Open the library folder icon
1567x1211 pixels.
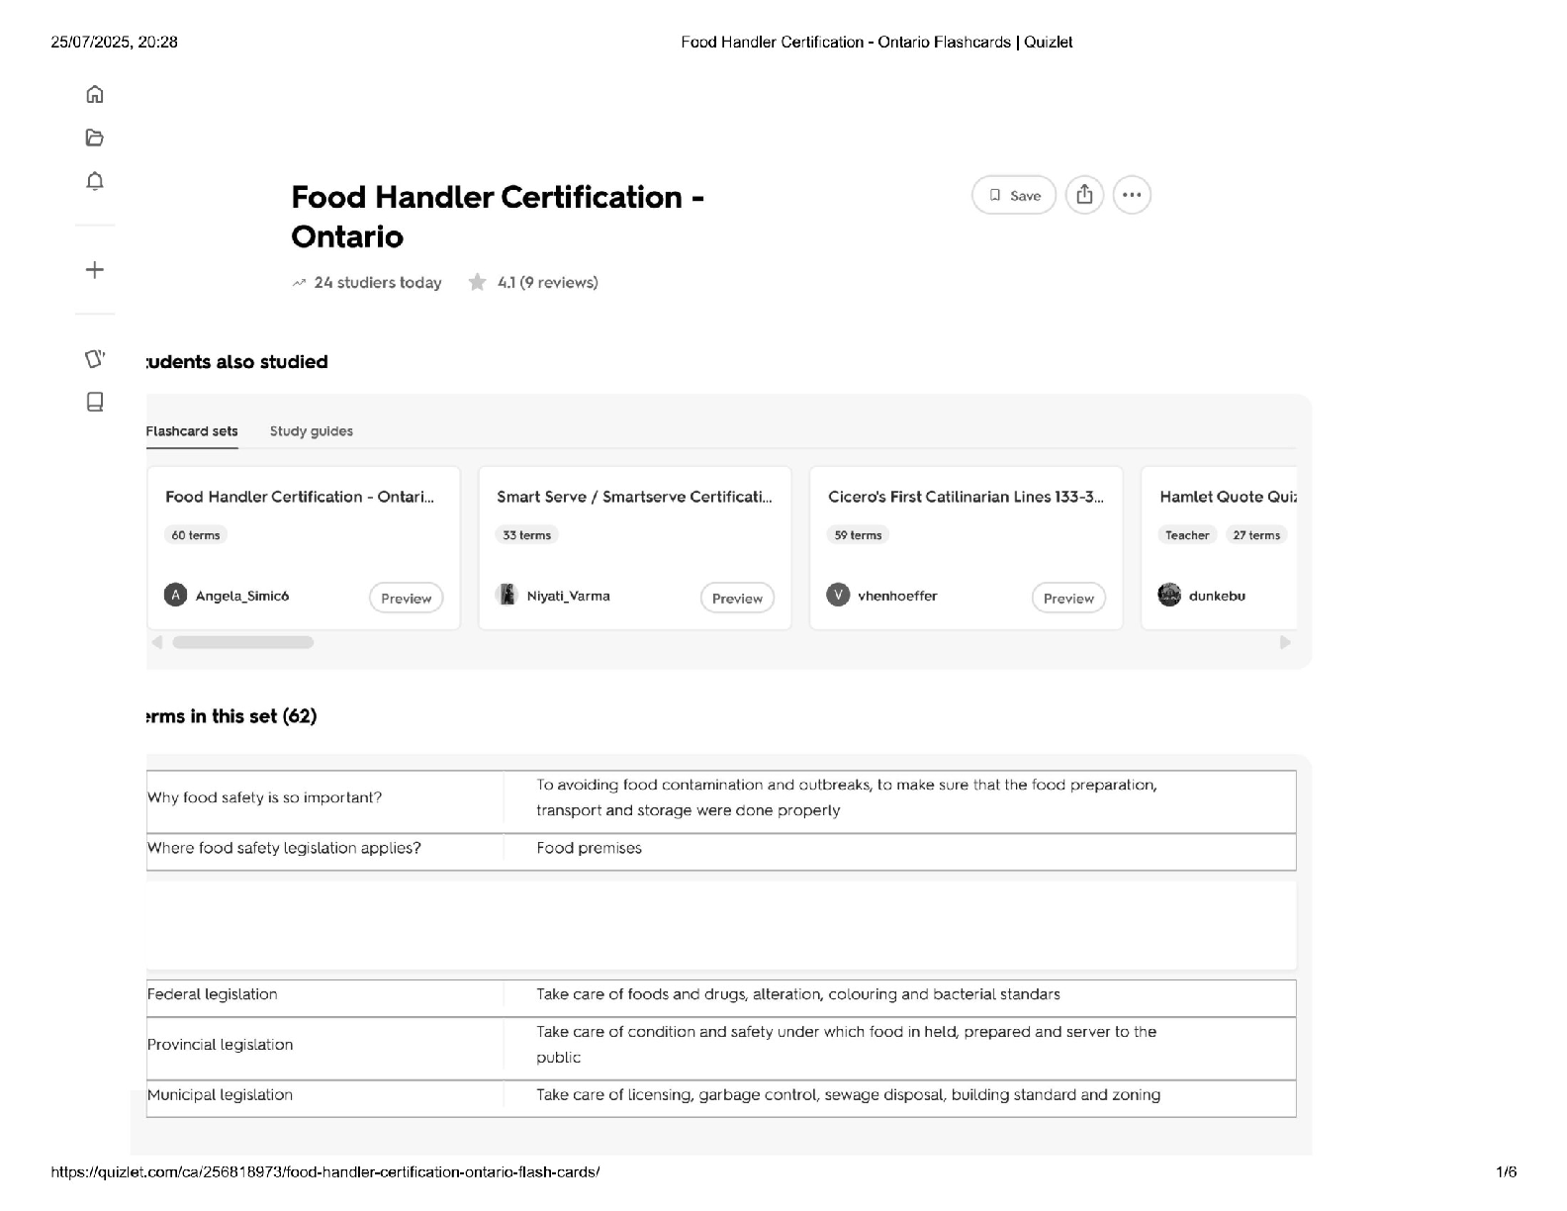click(95, 138)
